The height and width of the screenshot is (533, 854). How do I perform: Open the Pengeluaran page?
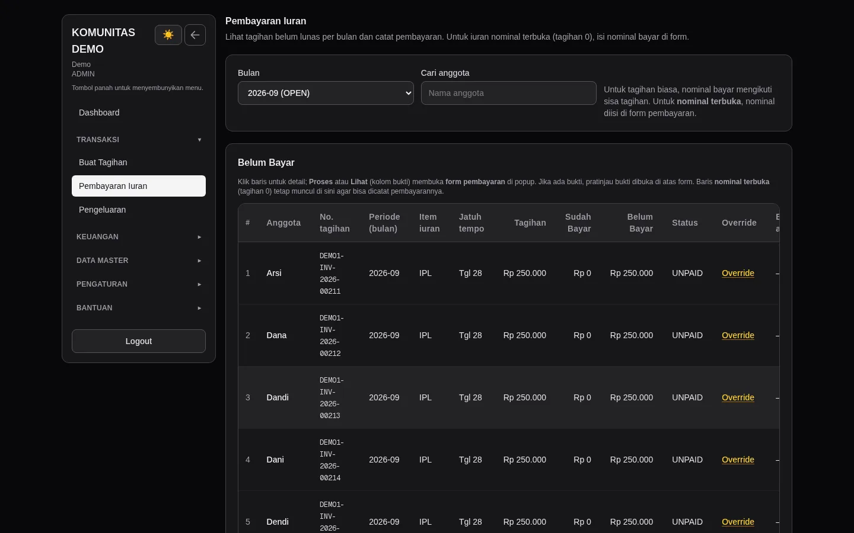pyautogui.click(x=139, y=210)
